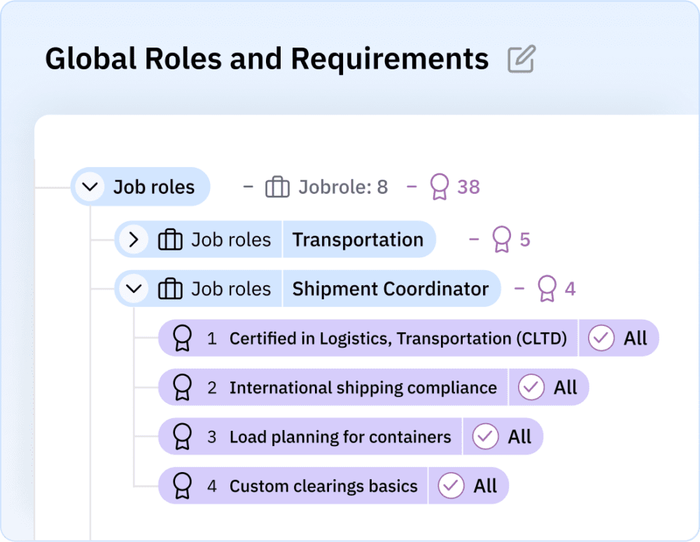Click the briefcase icon on the Transportation row

click(169, 239)
